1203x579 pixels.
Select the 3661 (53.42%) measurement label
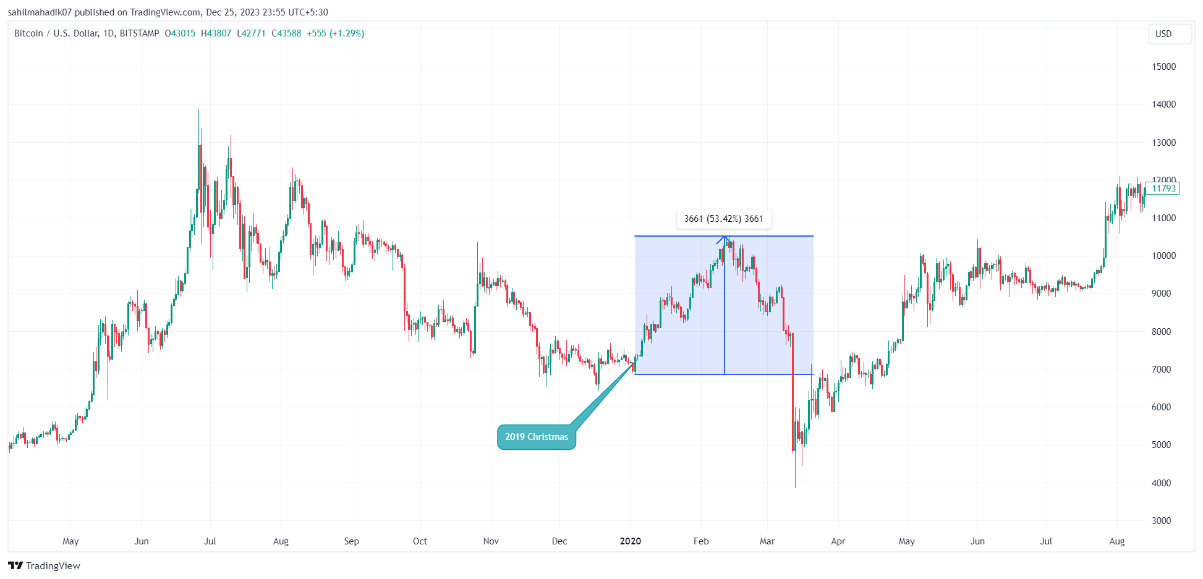point(723,219)
